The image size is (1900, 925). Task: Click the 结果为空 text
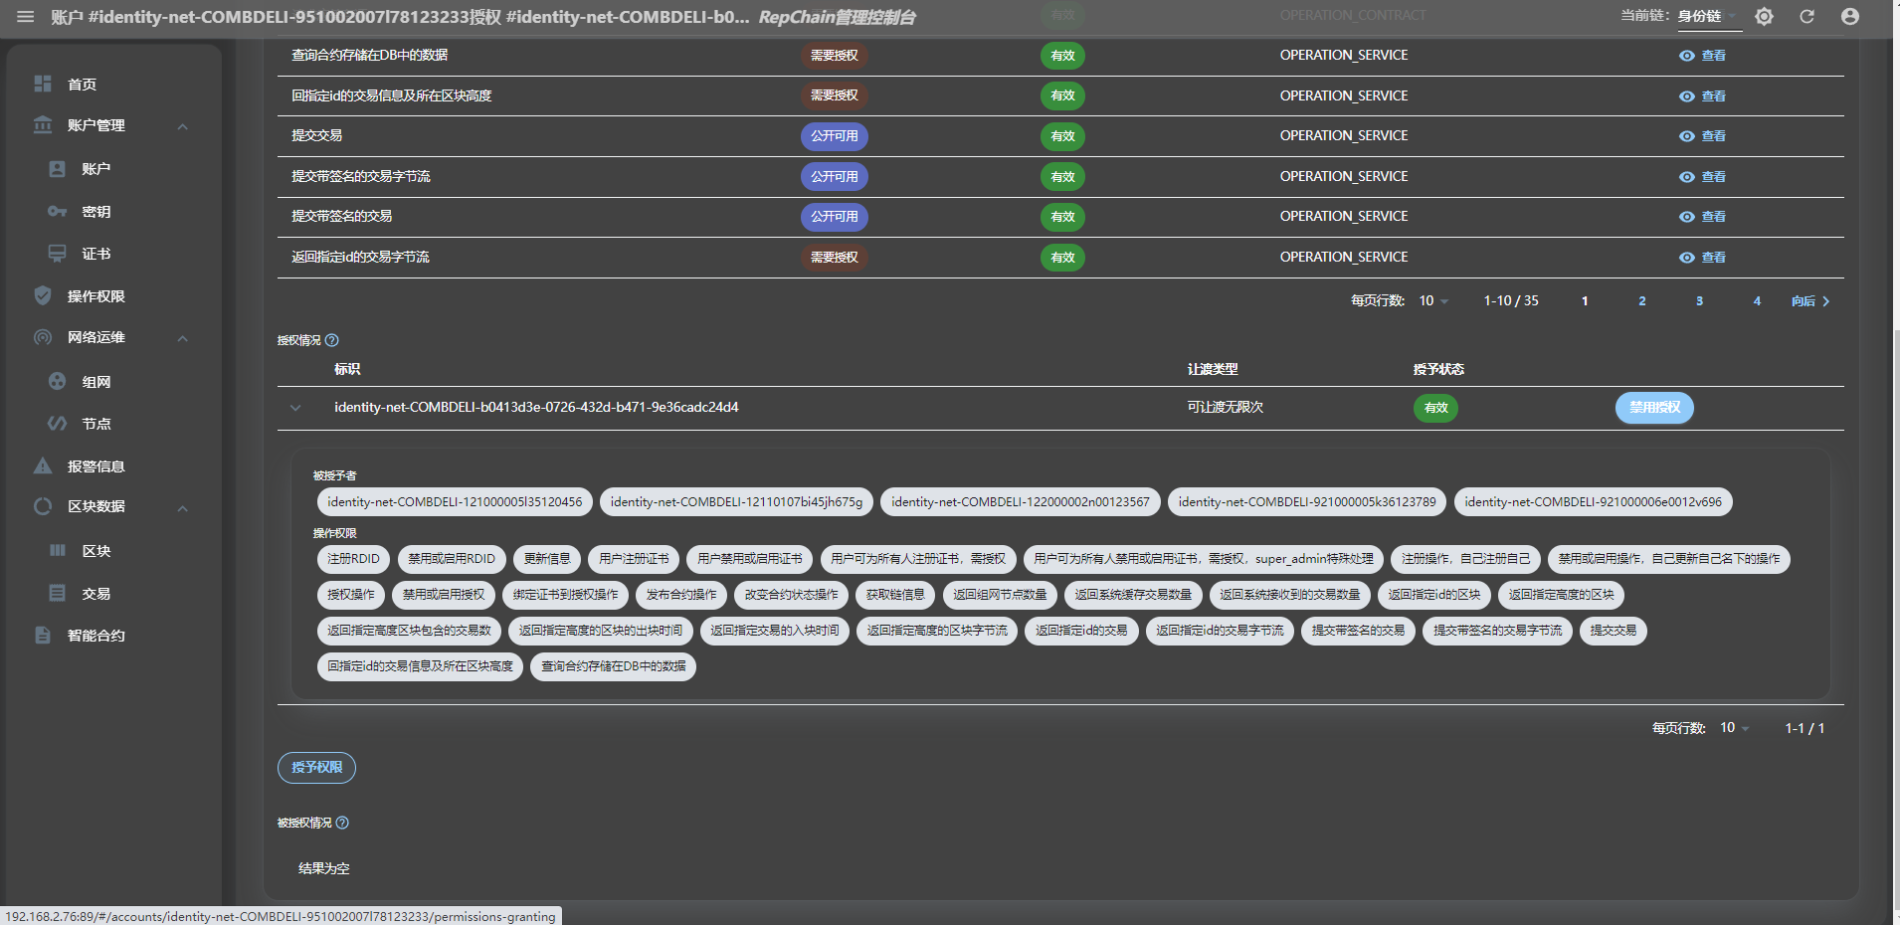[x=323, y=868]
